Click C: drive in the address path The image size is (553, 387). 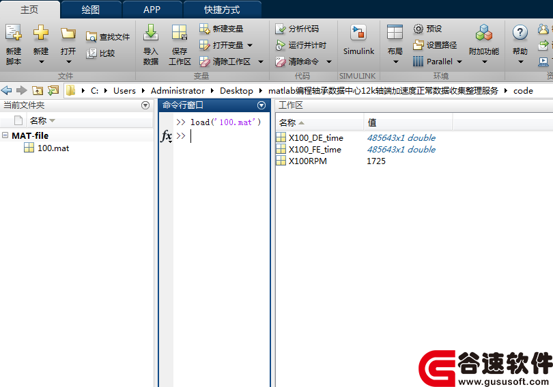tap(94, 91)
